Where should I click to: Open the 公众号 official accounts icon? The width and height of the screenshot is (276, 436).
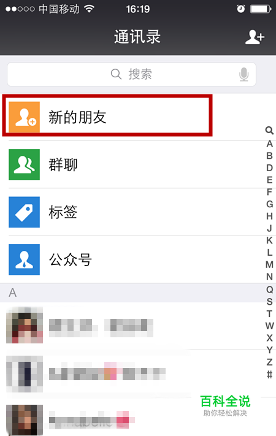point(24,260)
